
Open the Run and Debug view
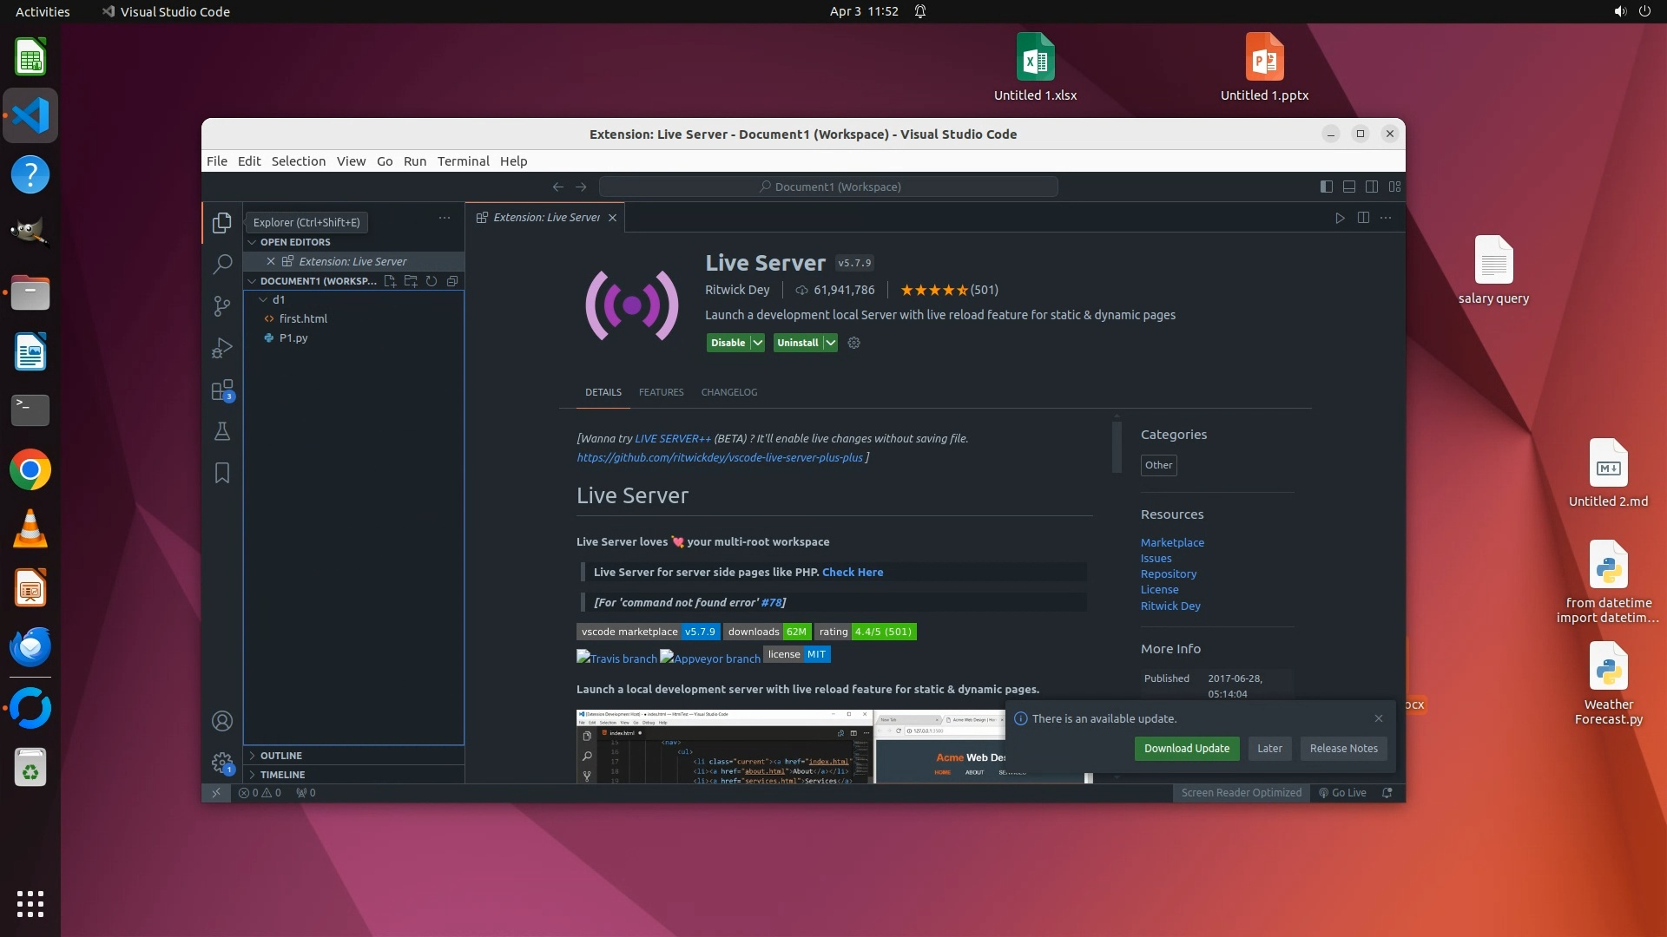click(222, 348)
